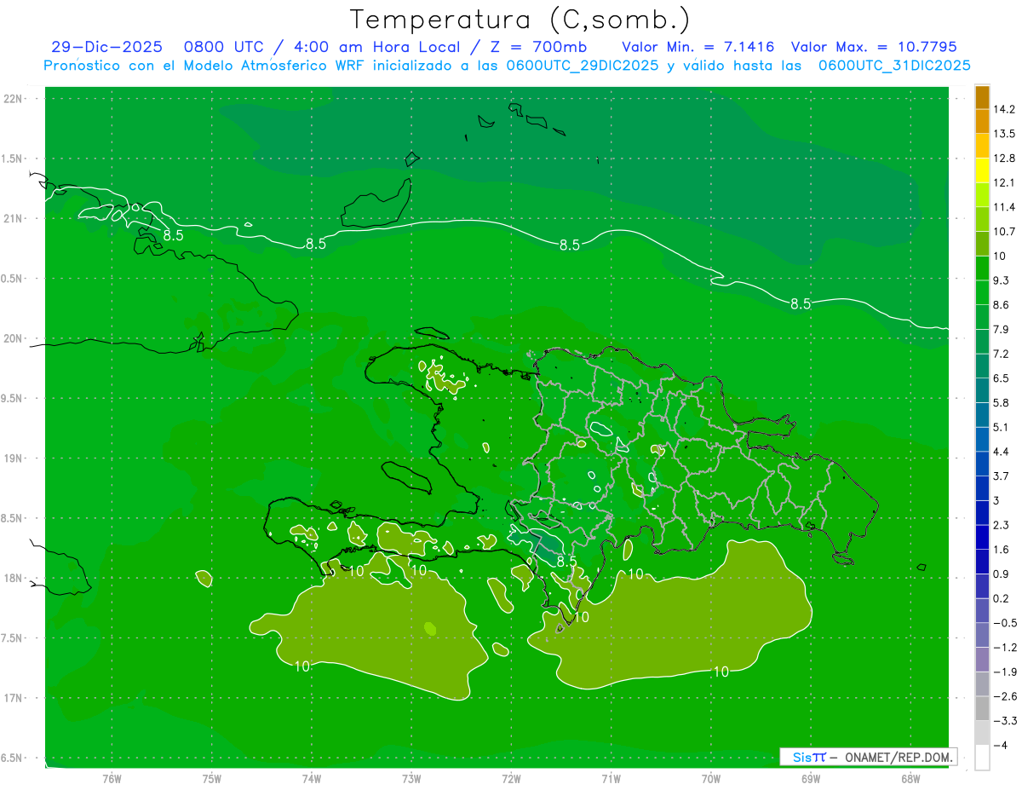Screen dimensions: 1022x790
Task: Click "Valor Min. = 7.1416" readout
Action: 698,47
